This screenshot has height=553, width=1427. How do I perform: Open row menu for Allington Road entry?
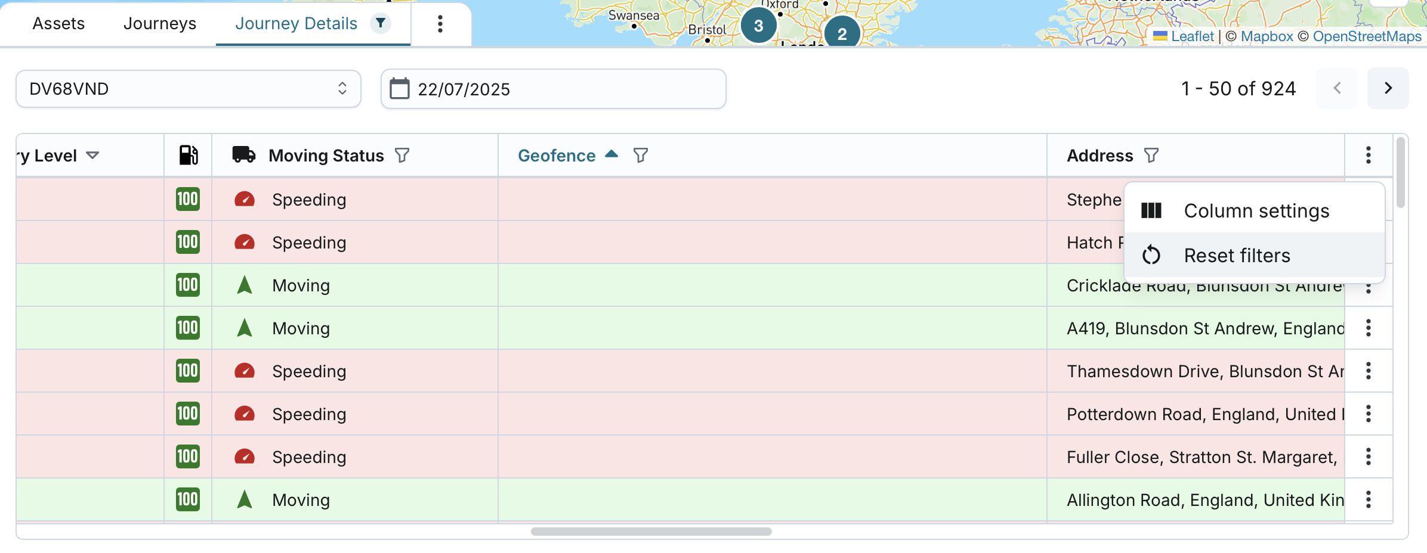(1368, 499)
